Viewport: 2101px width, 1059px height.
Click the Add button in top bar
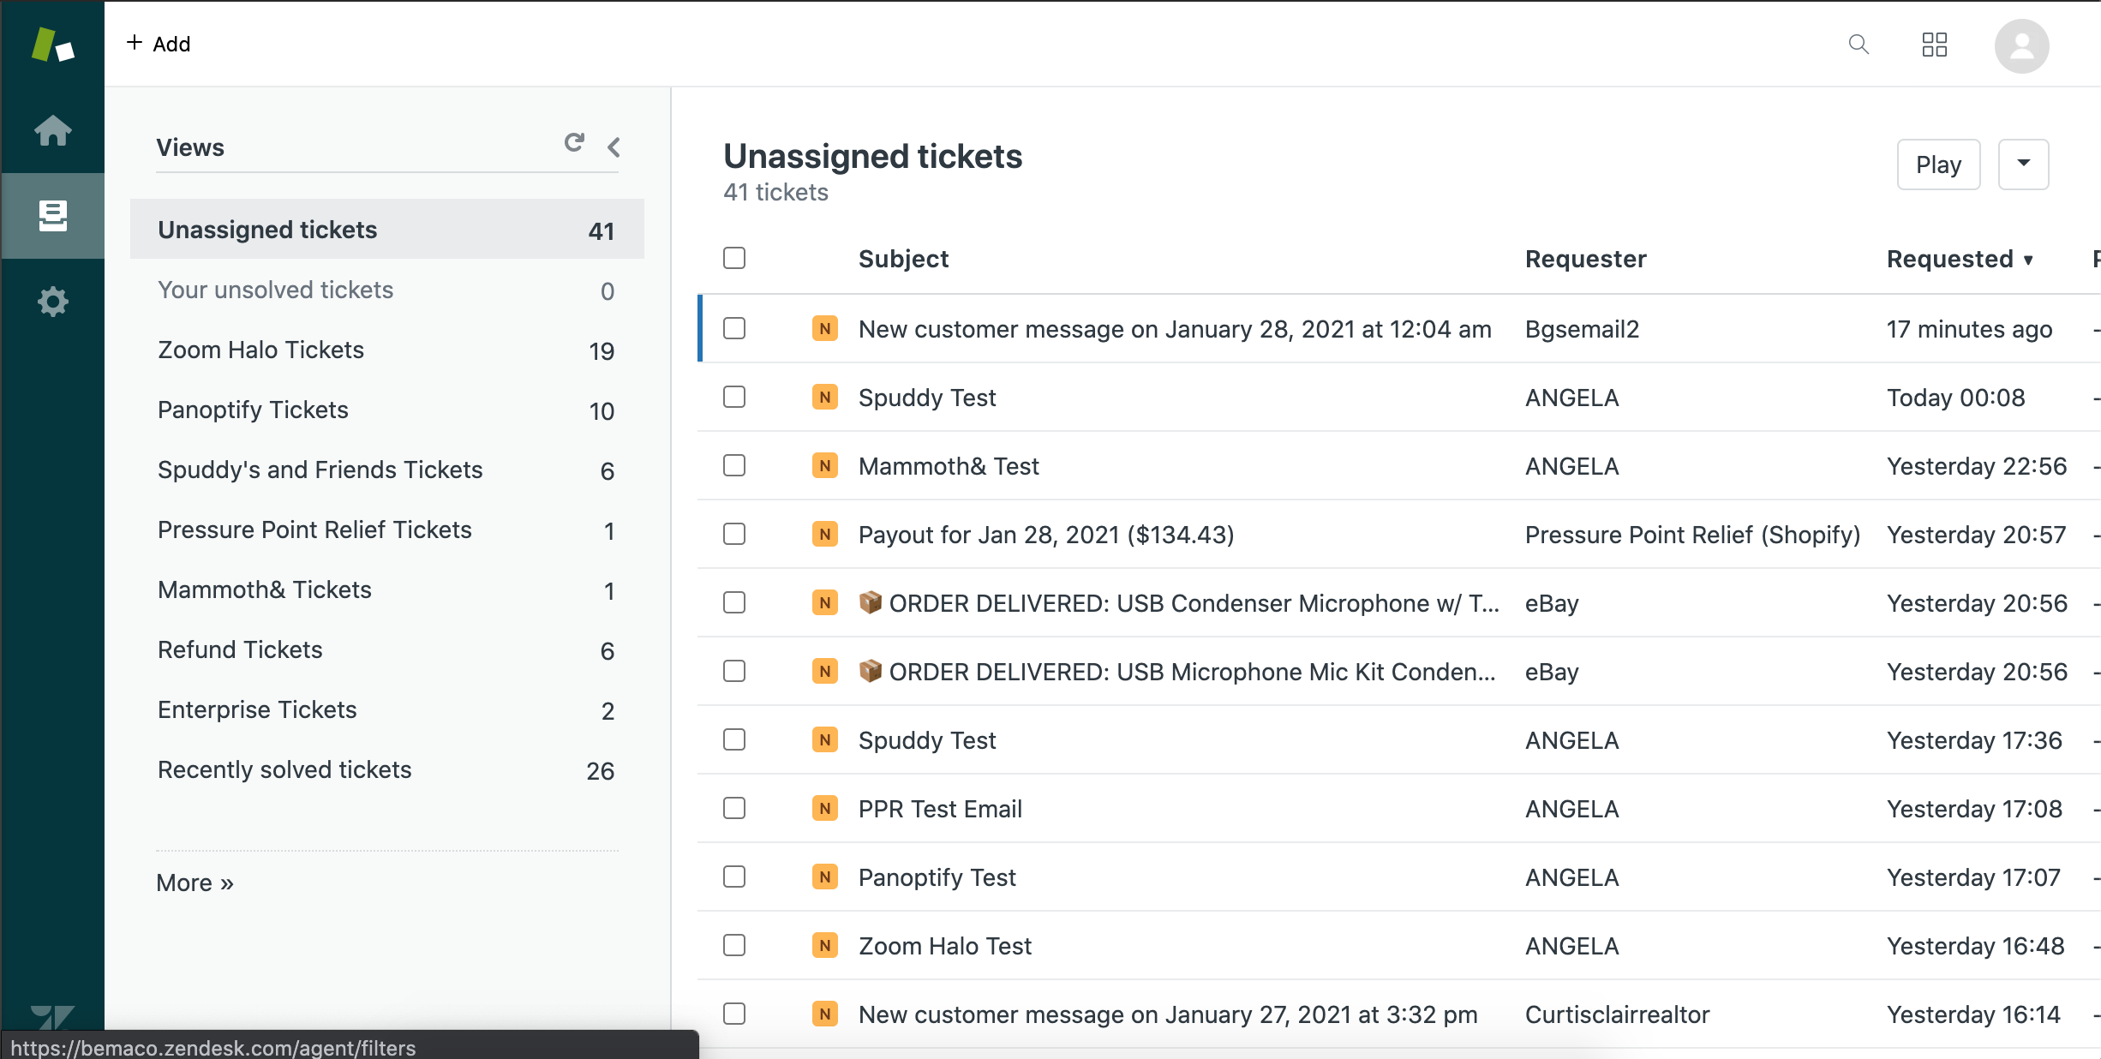point(159,44)
